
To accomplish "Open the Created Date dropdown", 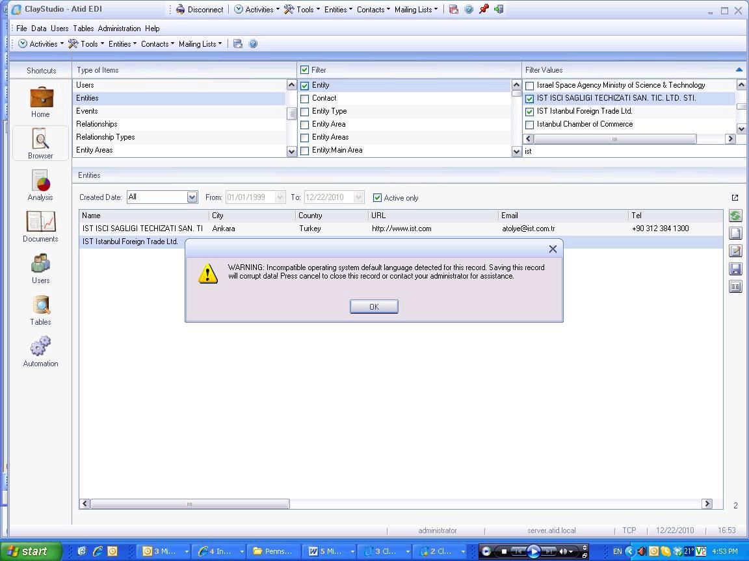I will coord(192,197).
